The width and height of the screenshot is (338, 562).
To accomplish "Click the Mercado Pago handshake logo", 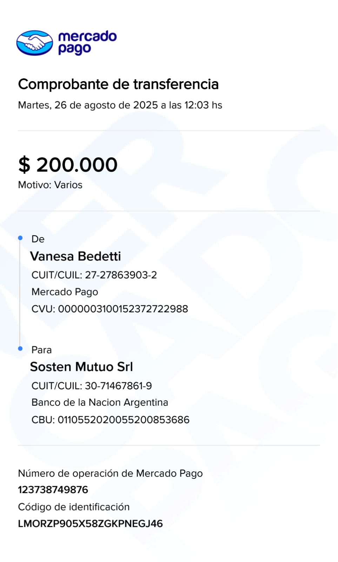I will click(34, 43).
